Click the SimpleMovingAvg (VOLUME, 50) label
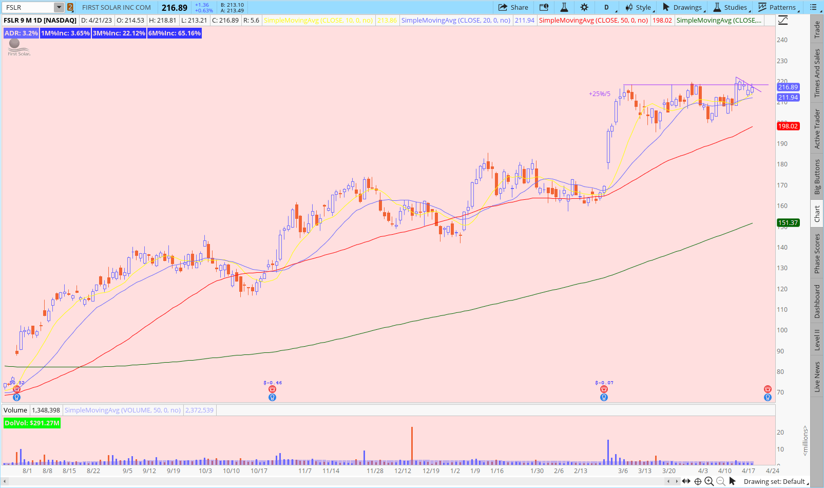 pyautogui.click(x=123, y=410)
